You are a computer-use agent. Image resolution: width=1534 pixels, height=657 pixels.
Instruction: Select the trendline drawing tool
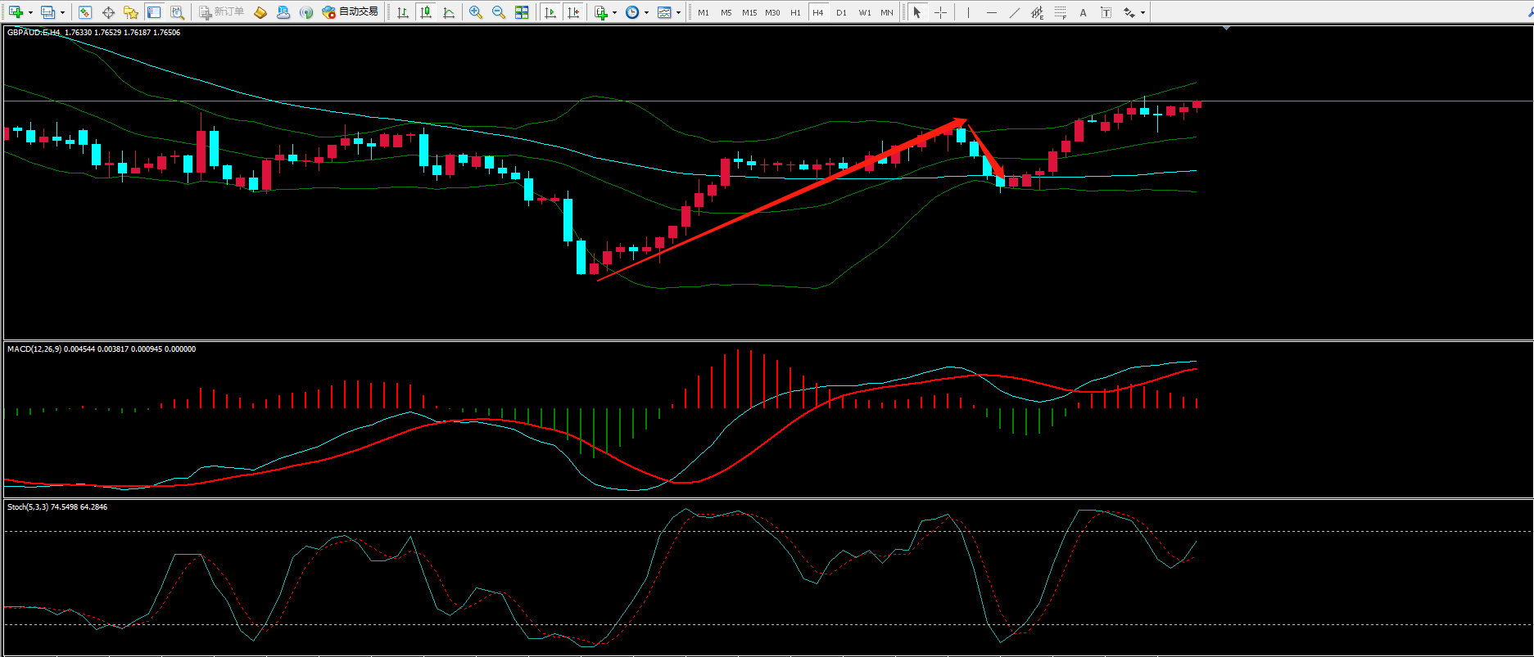click(1015, 12)
